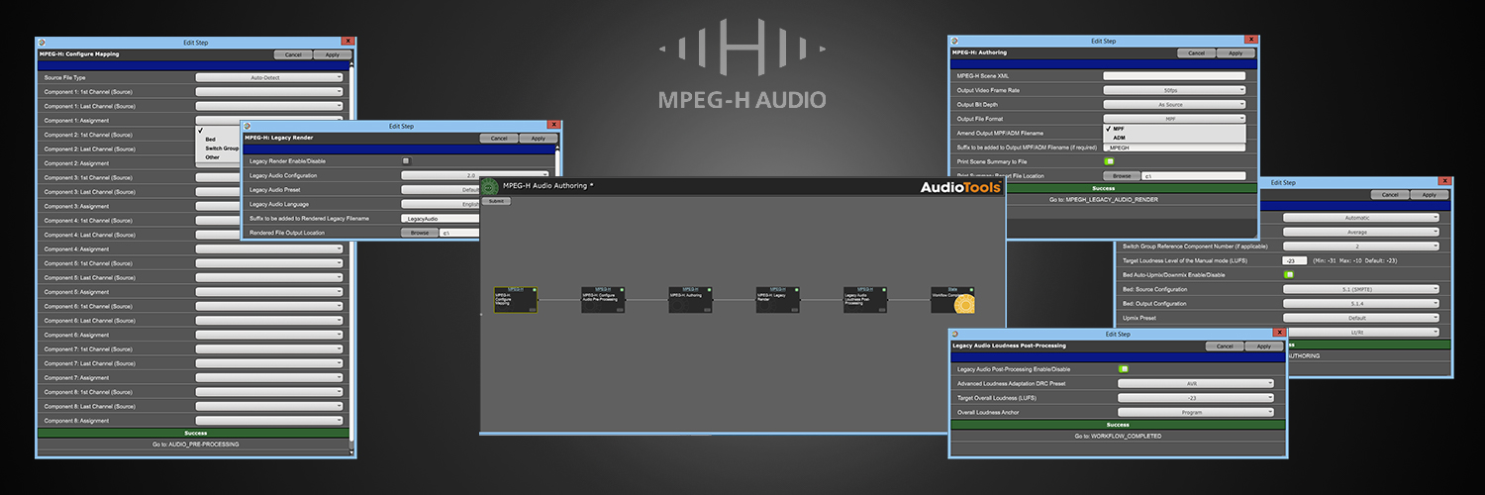Click the green MPEG-H Audio Authoring workflow logo
Image resolution: width=1485 pixels, height=495 pixels.
[489, 186]
